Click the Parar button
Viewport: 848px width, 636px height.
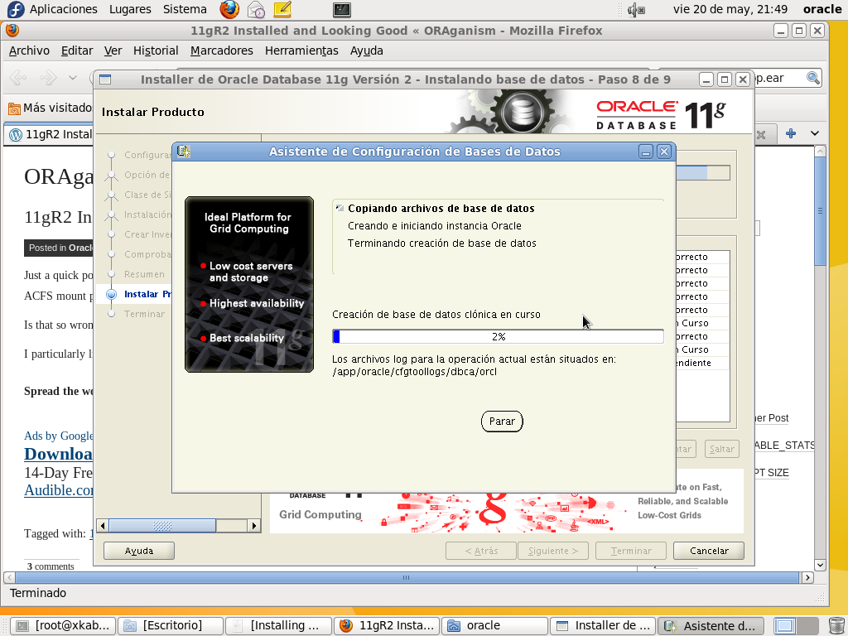(502, 422)
